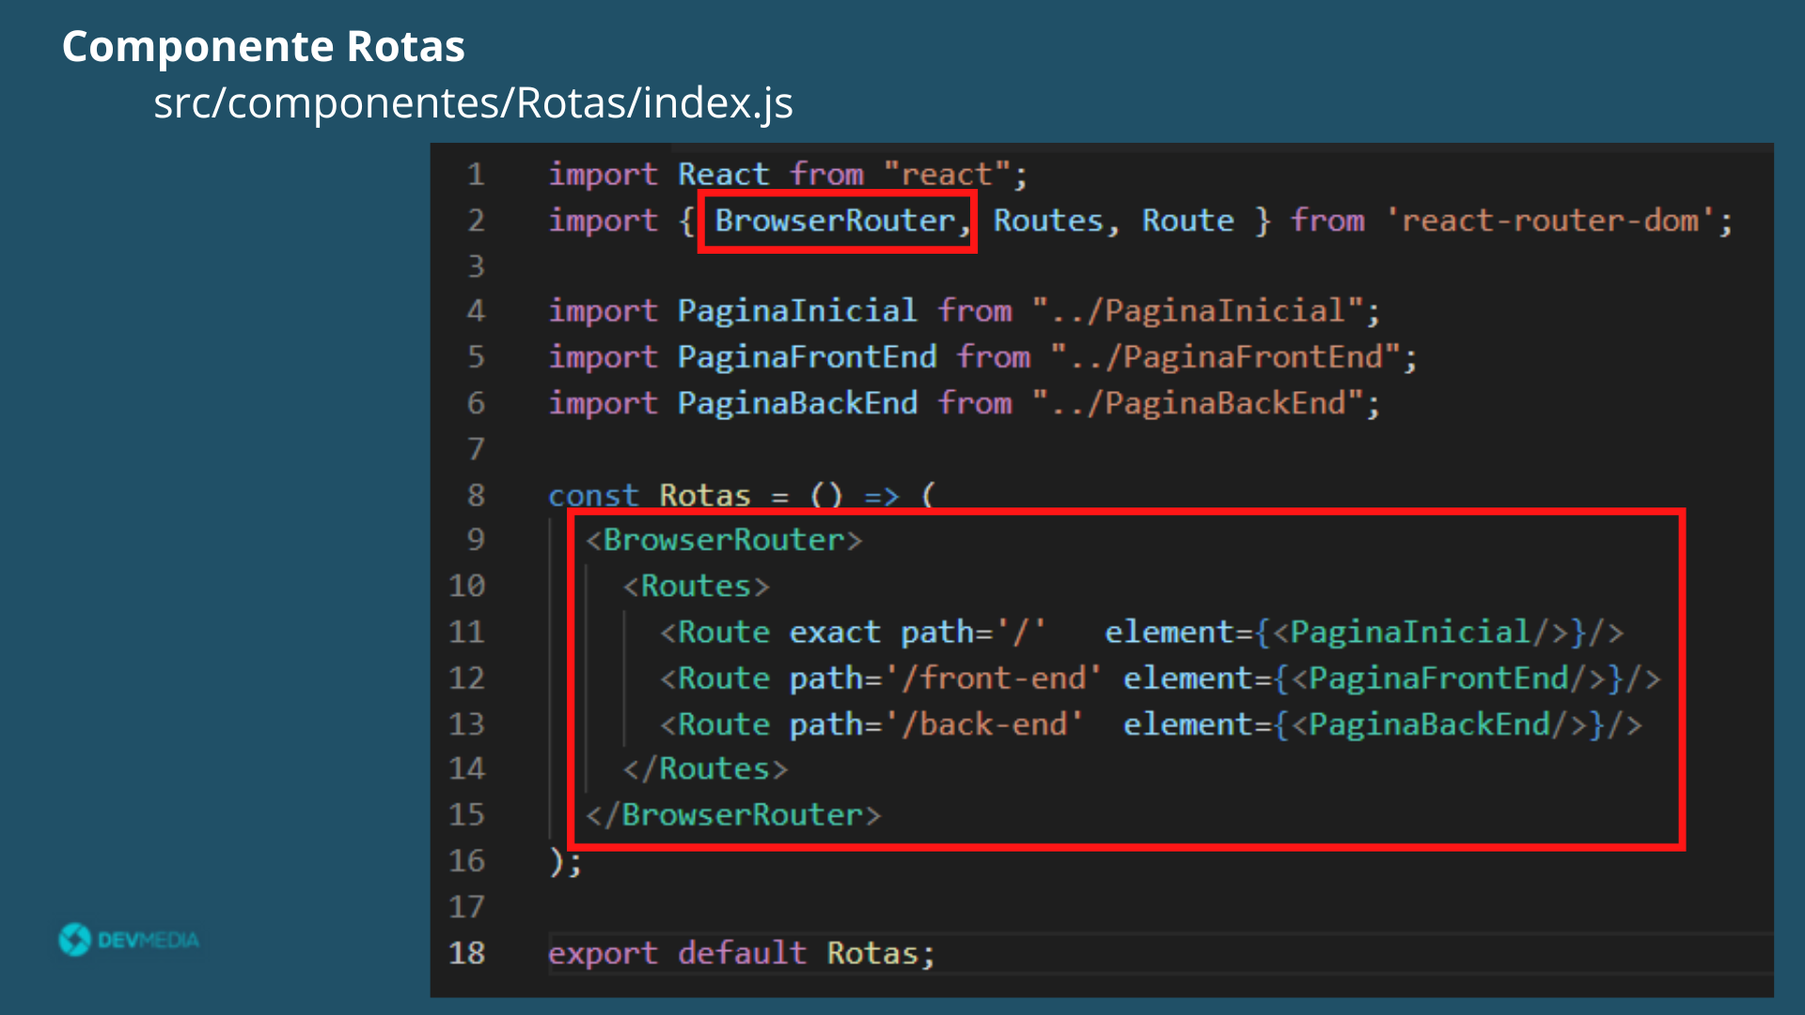Click the closing BrowserRouter tag on line 15
Image resolution: width=1805 pixels, height=1015 pixels.
pos(733,815)
